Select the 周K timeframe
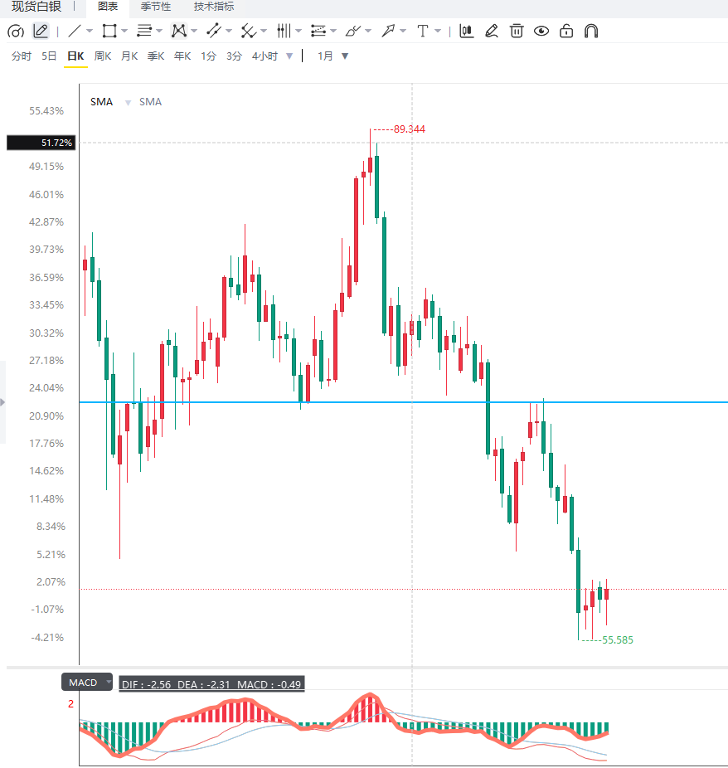This screenshot has width=728, height=768. pyautogui.click(x=103, y=56)
